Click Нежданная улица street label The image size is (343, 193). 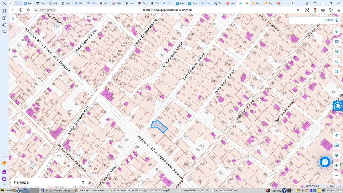[224, 82]
